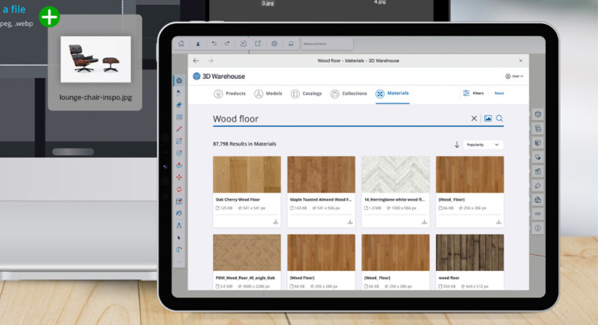Screen dimensions: 598x325
Task: Click the Home icon in top toolbar
Action: 182,44
